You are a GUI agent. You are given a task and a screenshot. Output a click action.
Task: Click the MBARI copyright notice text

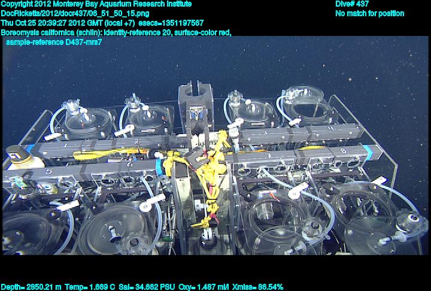tap(96, 4)
